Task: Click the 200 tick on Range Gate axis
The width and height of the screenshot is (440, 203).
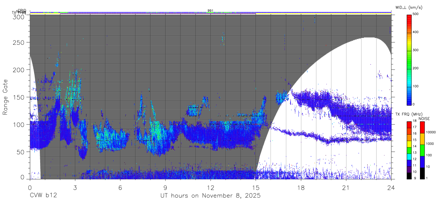Action: click(x=18, y=70)
